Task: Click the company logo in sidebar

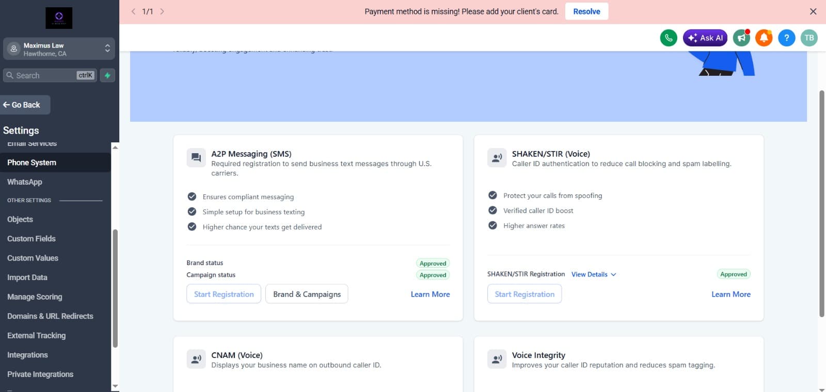Action: 59,18
